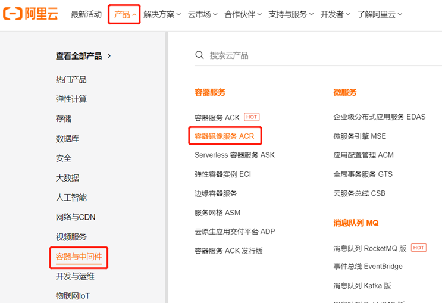Screen dimensions: 442x303
Task: Open 边缘容器服务 link
Action: [216, 193]
